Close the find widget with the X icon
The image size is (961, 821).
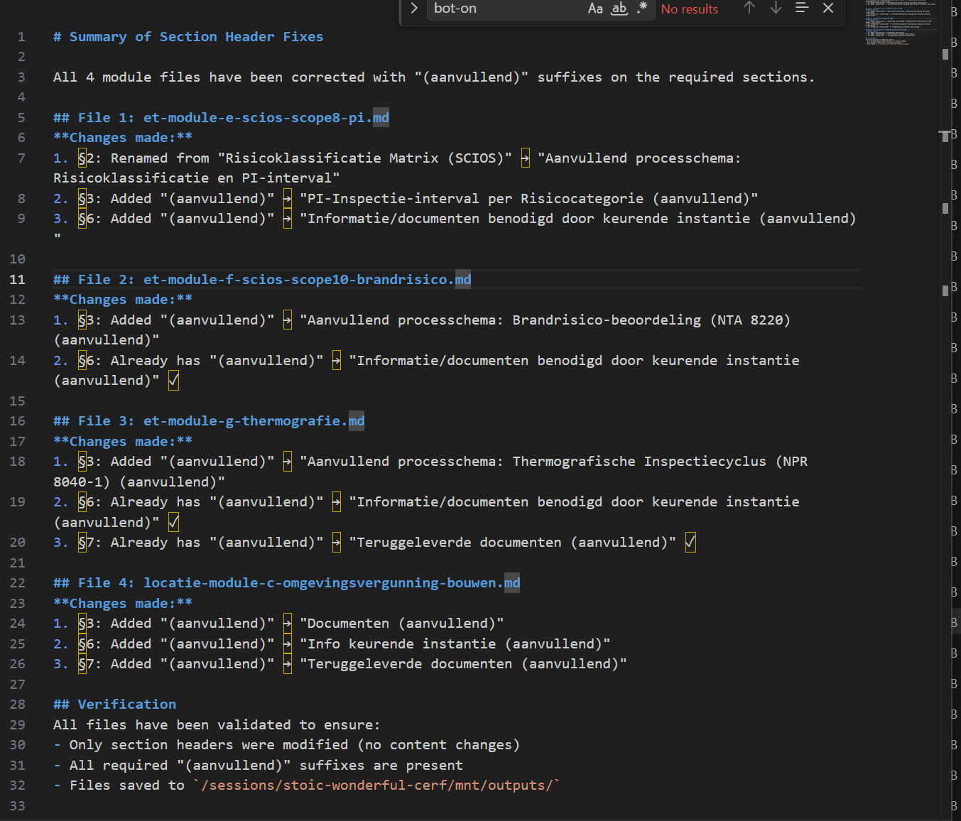pos(828,8)
